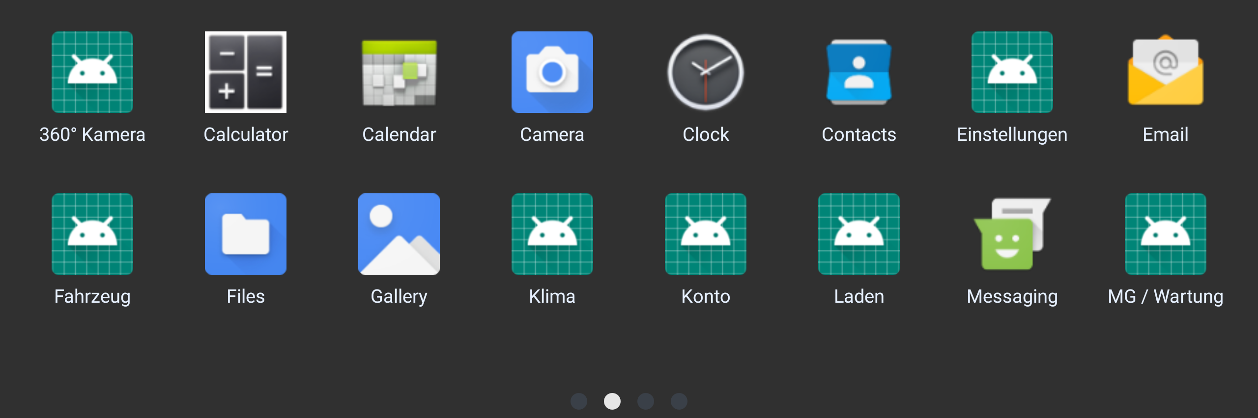The image size is (1258, 418).
Task: Open the 360° Kamera app icon
Action: 92,72
